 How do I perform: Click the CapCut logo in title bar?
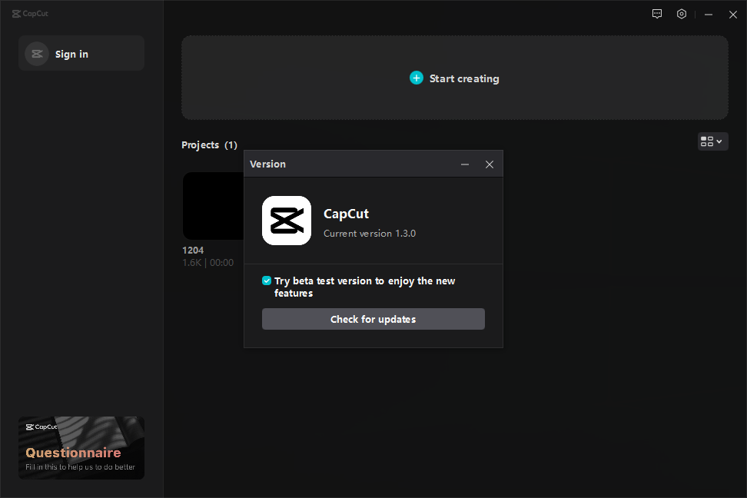tap(30, 13)
